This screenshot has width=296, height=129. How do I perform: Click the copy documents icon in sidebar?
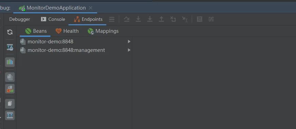[10, 104]
